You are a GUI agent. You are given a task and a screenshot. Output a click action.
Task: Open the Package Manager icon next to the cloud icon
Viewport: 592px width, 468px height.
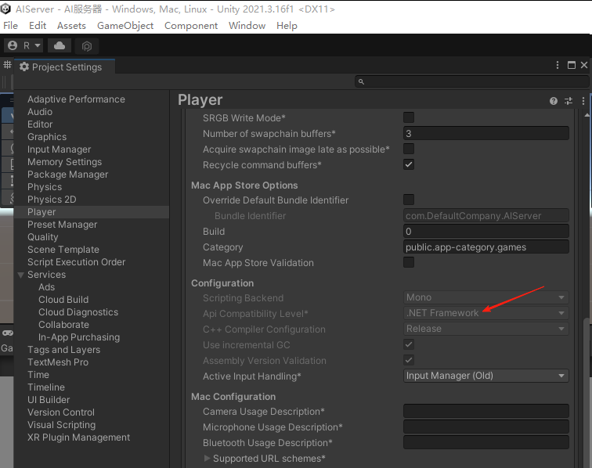pyautogui.click(x=87, y=46)
